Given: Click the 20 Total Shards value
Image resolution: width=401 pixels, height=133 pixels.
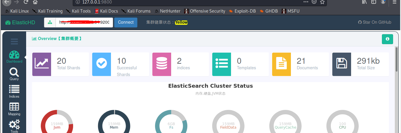Looking at the screenshot, I should pyautogui.click(x=62, y=61).
